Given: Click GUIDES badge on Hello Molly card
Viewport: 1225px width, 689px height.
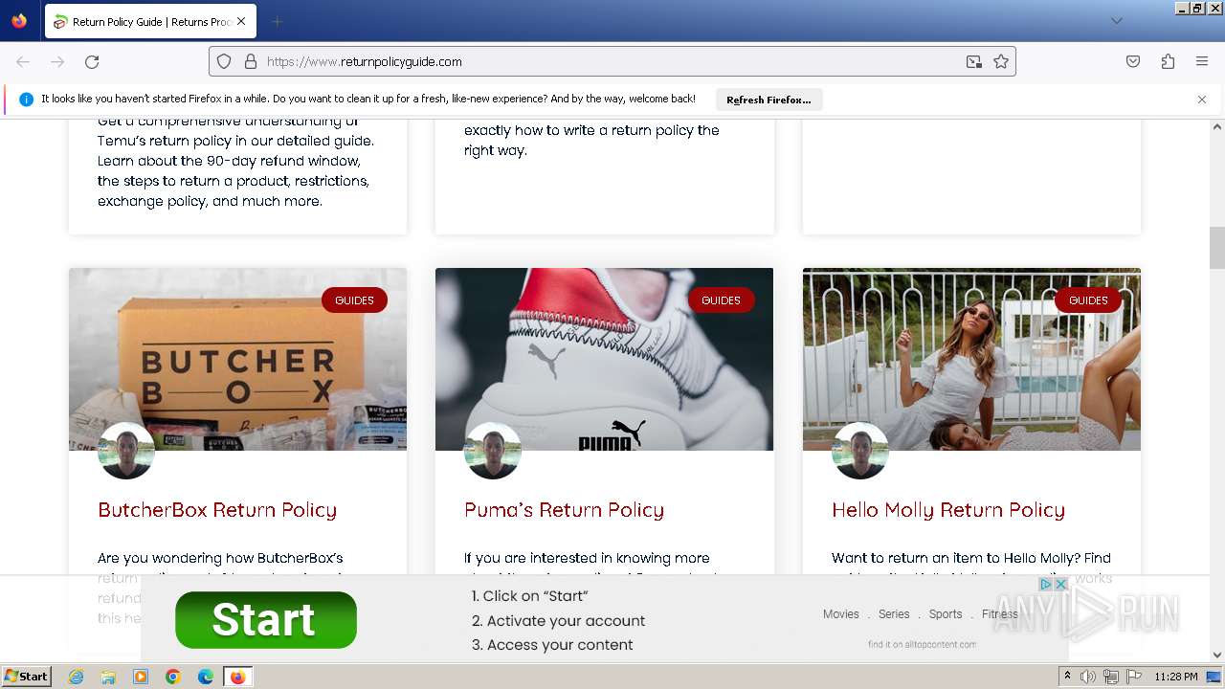Looking at the screenshot, I should coord(1088,300).
